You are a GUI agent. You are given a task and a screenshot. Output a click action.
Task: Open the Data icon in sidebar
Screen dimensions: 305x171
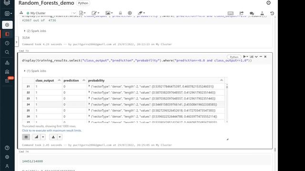tap(7, 62)
